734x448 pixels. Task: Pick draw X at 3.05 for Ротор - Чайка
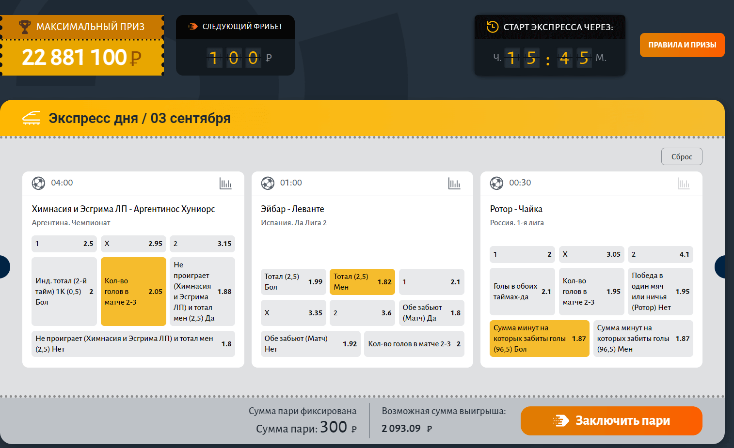click(x=591, y=254)
